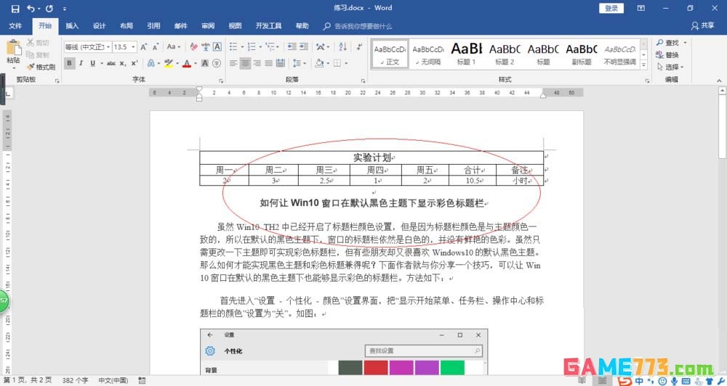
Task: Open the Select (选择) dropdown
Action: click(670, 67)
